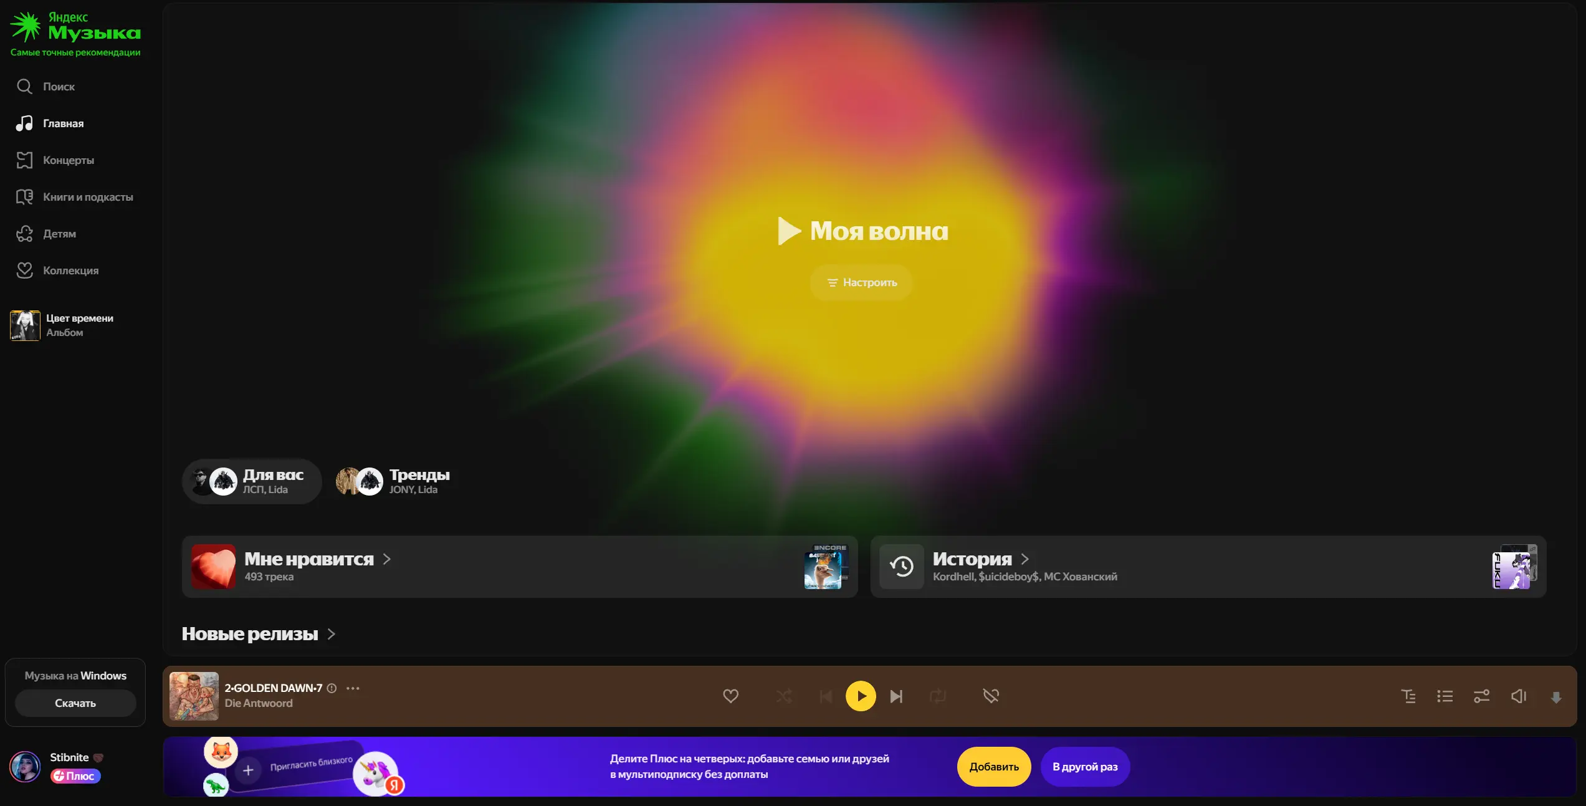Click the download arrow icon in player
The image size is (1586, 806).
(1555, 698)
